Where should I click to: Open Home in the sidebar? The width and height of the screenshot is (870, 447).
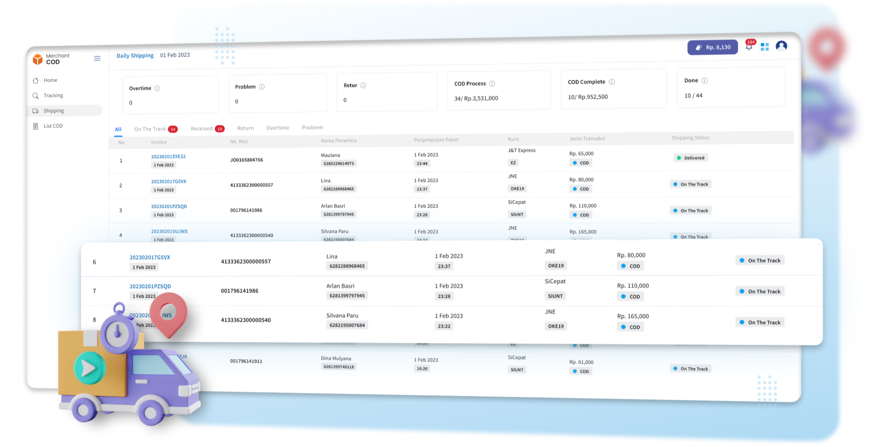(50, 80)
